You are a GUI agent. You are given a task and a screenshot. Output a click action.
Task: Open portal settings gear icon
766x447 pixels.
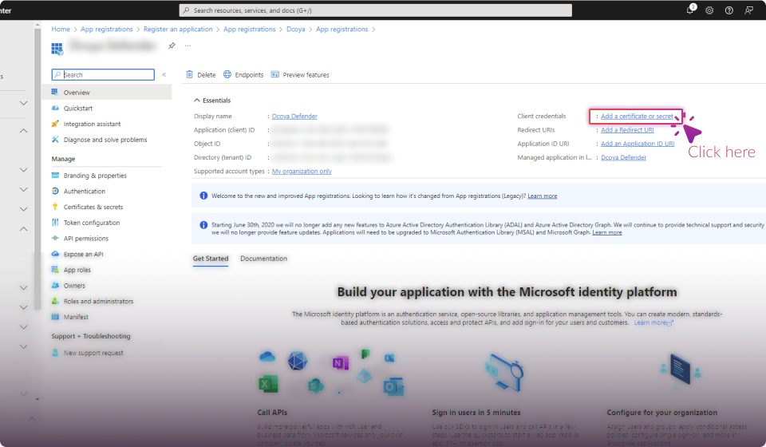709,10
